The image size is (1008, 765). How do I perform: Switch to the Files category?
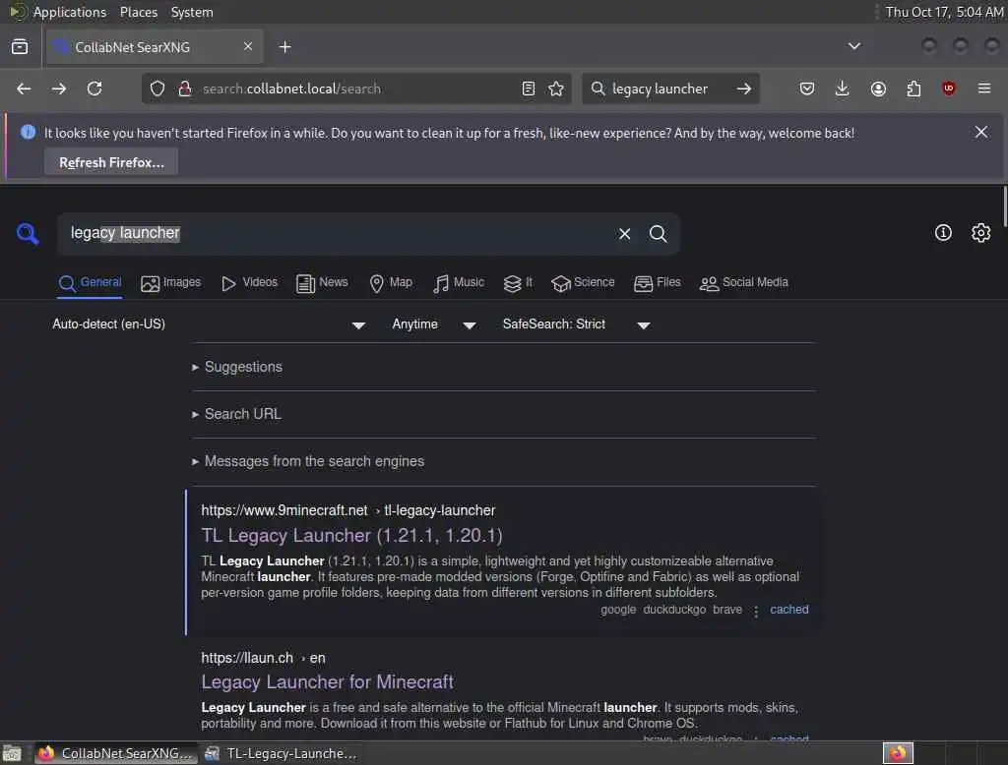(x=657, y=282)
